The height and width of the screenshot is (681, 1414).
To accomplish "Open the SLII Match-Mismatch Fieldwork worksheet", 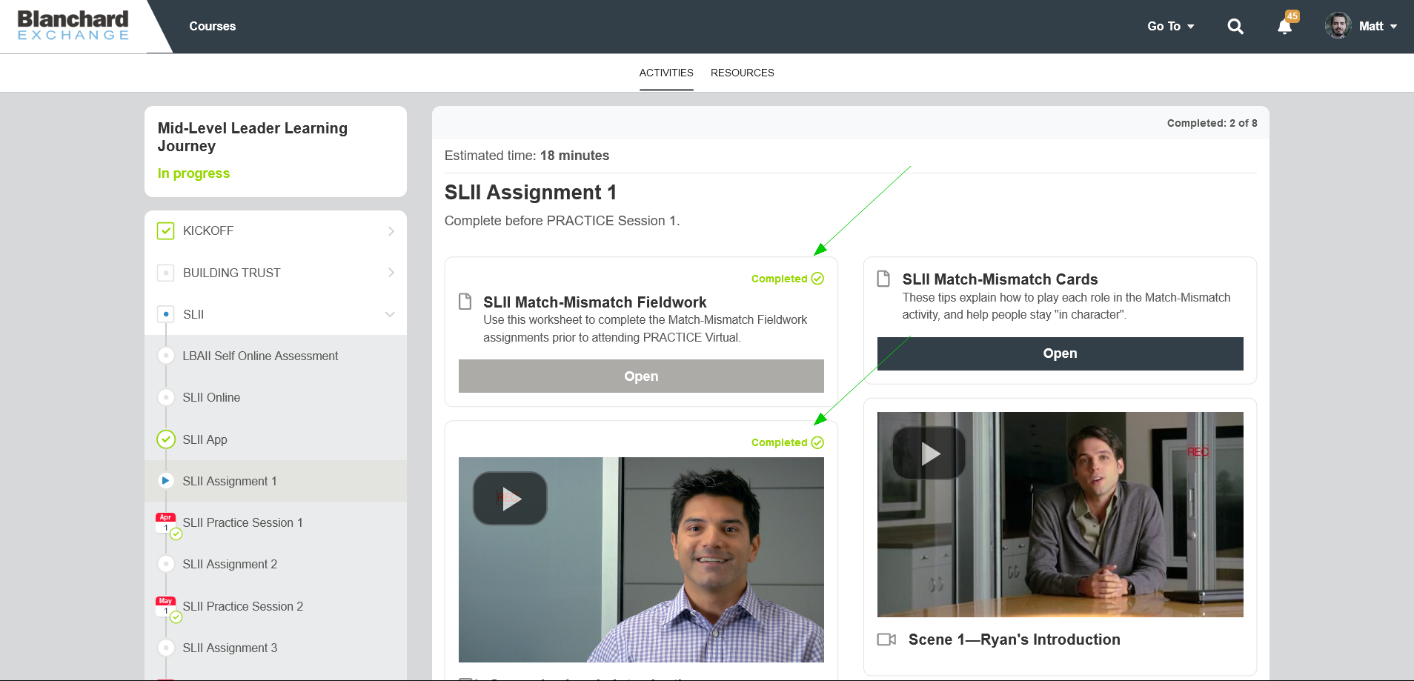I will pyautogui.click(x=641, y=376).
